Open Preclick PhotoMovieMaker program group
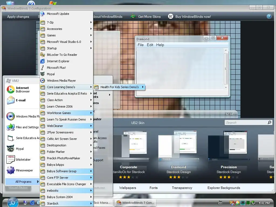276x207 pixels. click(x=66, y=158)
